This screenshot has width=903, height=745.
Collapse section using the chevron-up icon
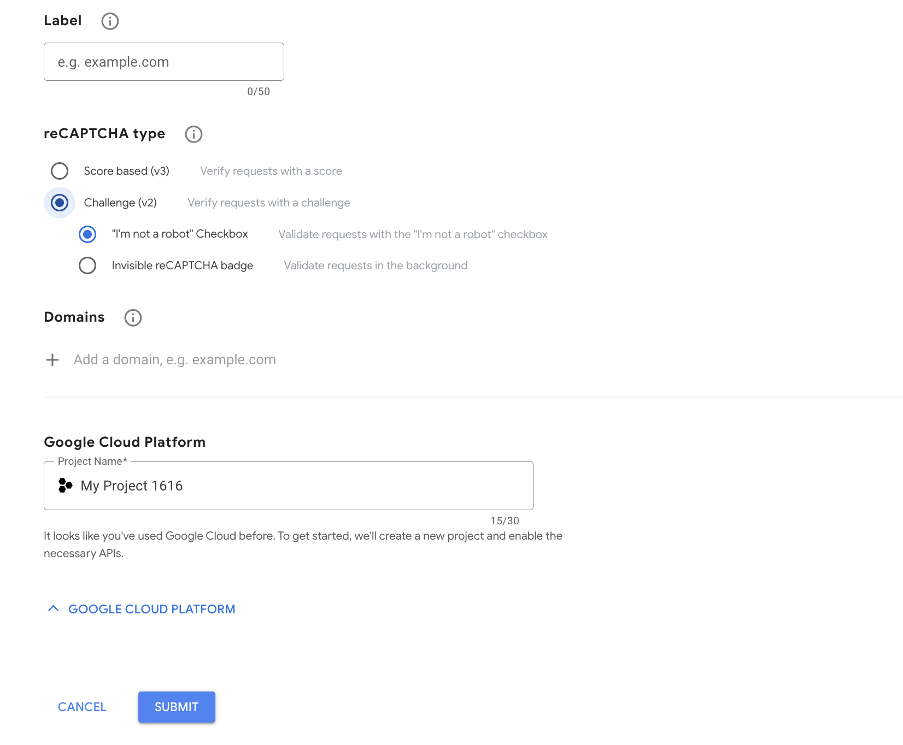(53, 608)
